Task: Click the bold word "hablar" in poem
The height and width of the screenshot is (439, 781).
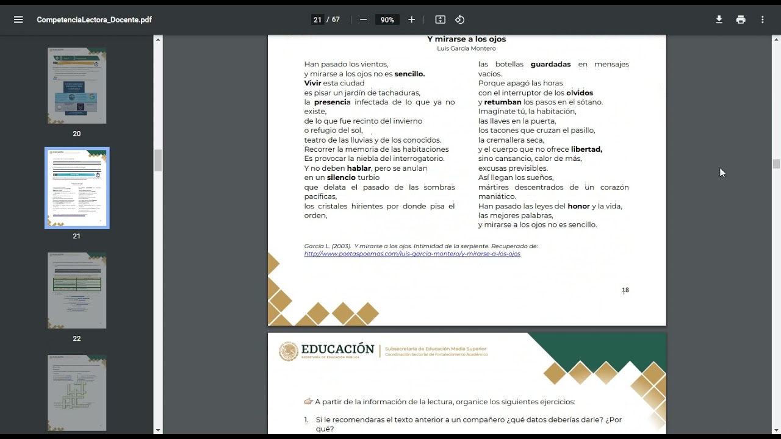Action: tap(359, 168)
